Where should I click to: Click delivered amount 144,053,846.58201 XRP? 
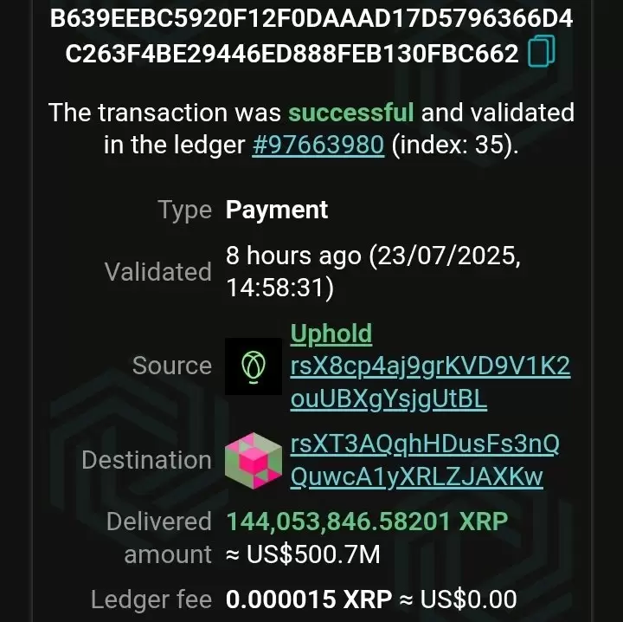pyautogui.click(x=367, y=521)
